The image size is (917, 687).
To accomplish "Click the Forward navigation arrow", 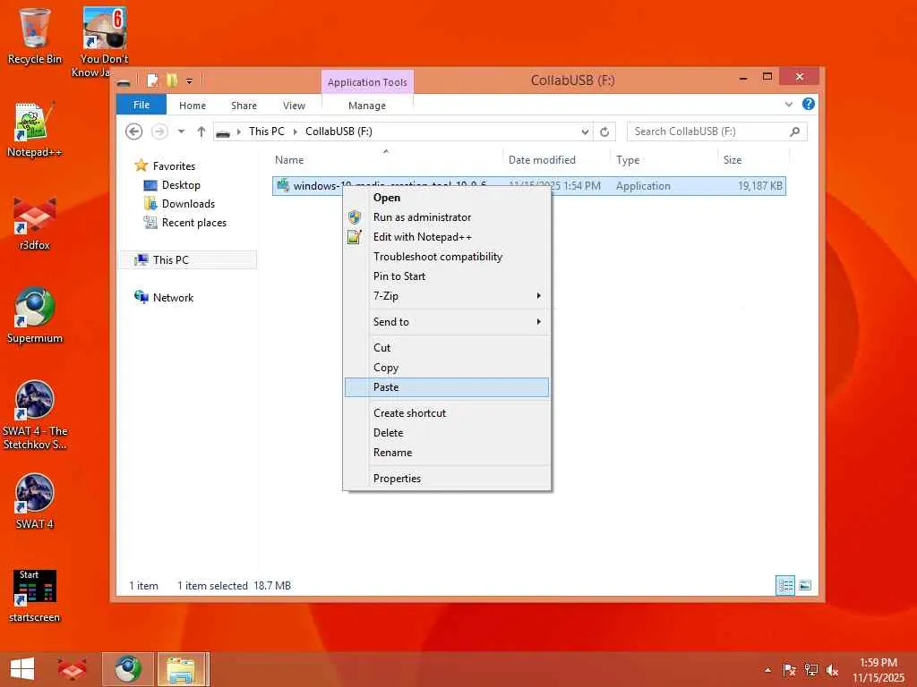I will (159, 131).
